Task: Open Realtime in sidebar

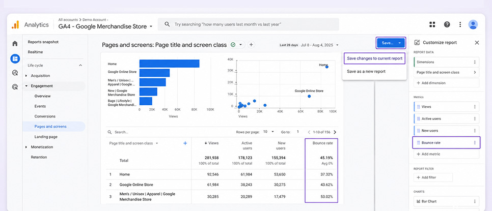Action: pyautogui.click(x=35, y=52)
